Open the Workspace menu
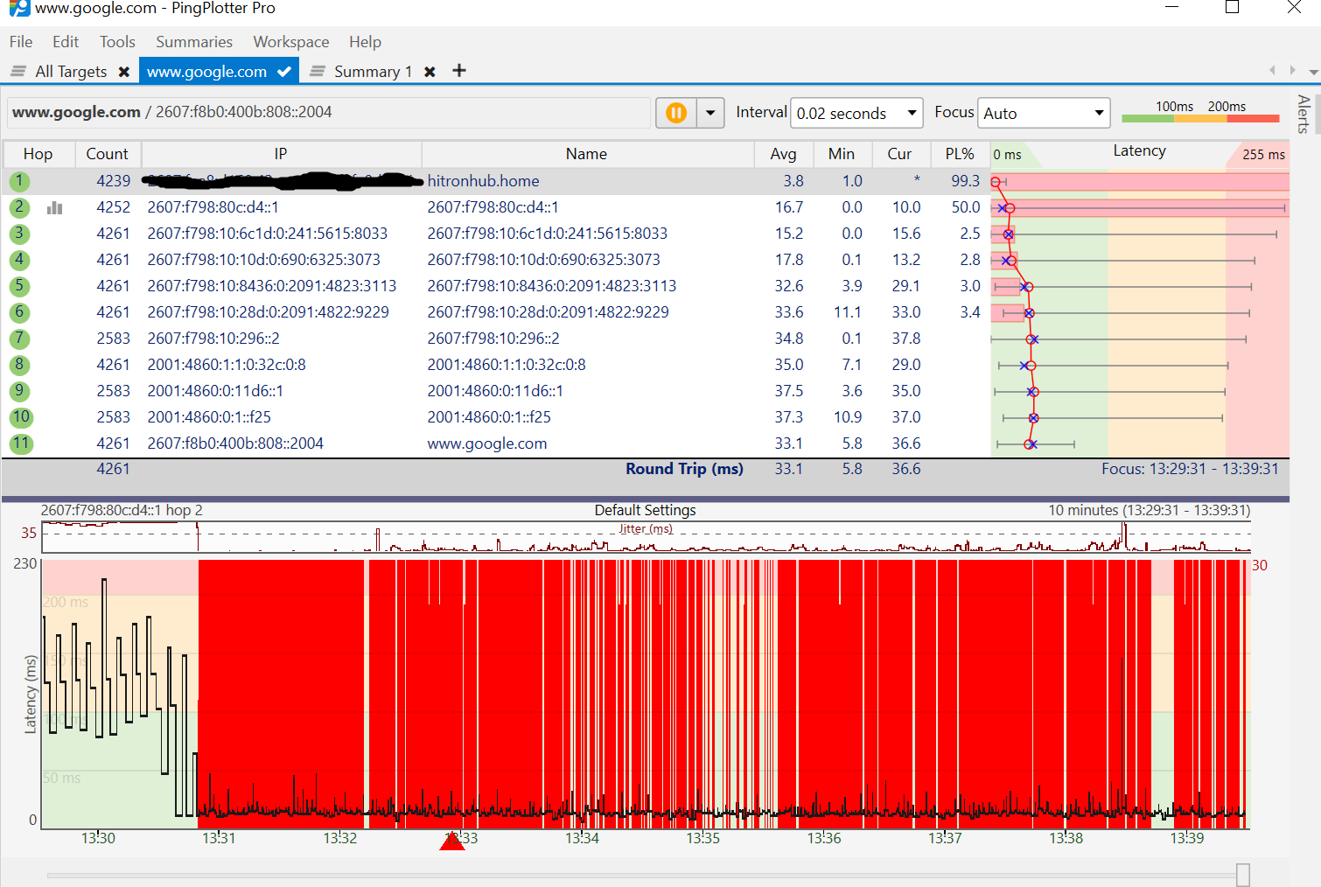Screen dimensions: 1321x887 click(x=291, y=42)
